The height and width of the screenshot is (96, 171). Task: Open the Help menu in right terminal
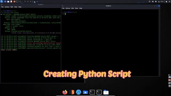coord(81,8)
